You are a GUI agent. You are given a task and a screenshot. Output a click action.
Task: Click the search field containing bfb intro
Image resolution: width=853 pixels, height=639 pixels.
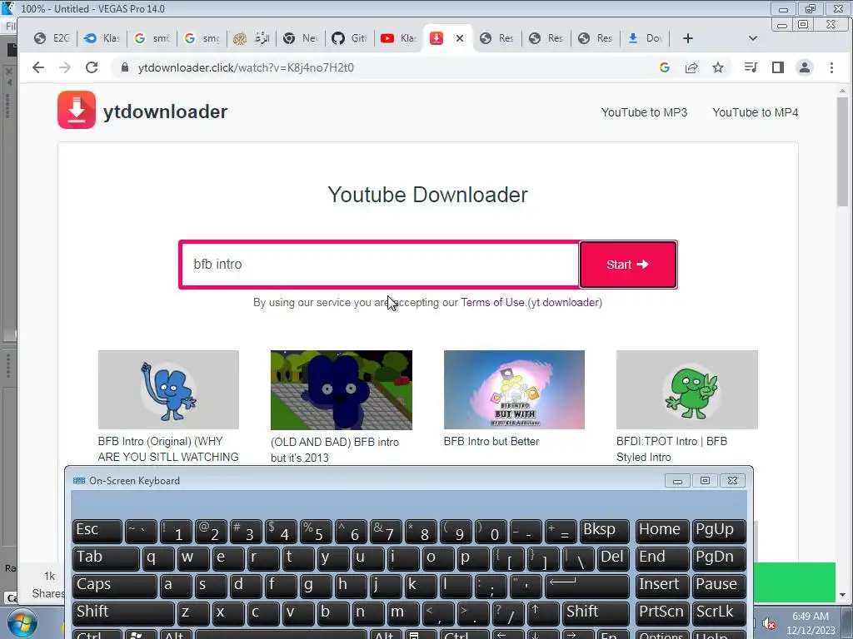click(x=380, y=264)
